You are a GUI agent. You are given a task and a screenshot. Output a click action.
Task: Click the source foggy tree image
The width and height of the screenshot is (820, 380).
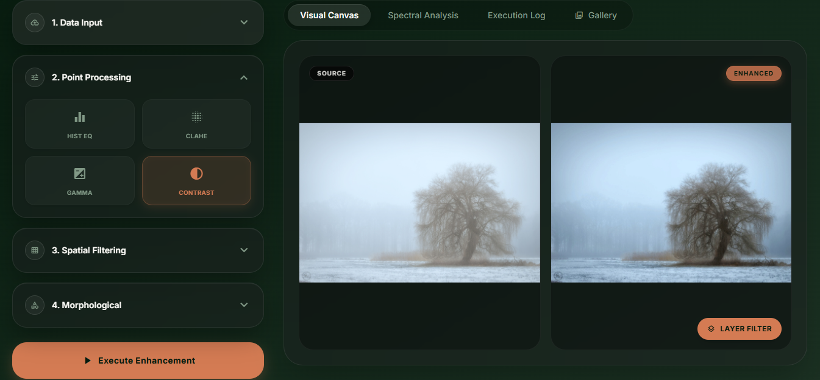(x=419, y=203)
